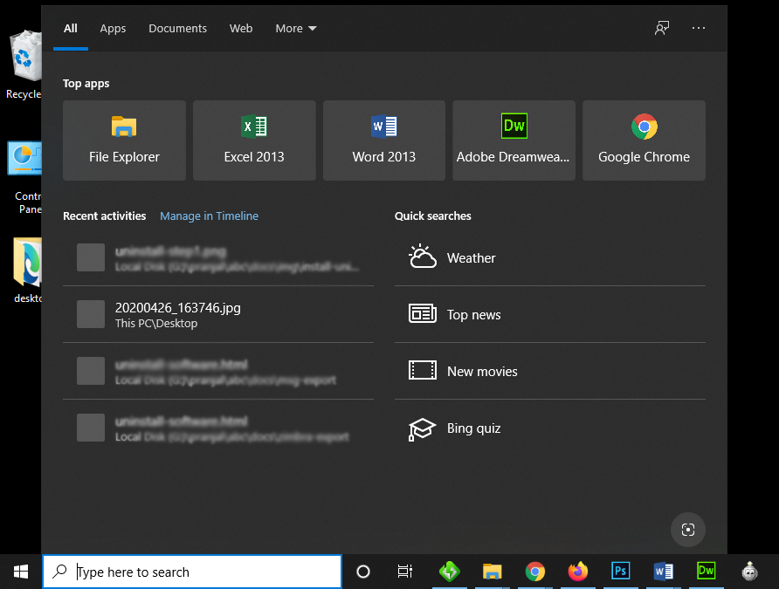Expand the More filter dropdown
Screen dimensions: 779x589
296,28
